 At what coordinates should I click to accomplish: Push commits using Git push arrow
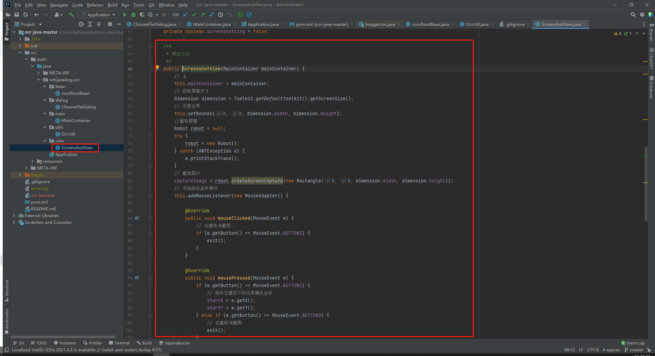(203, 15)
